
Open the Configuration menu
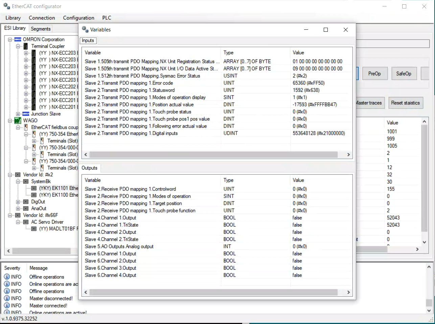click(x=78, y=18)
